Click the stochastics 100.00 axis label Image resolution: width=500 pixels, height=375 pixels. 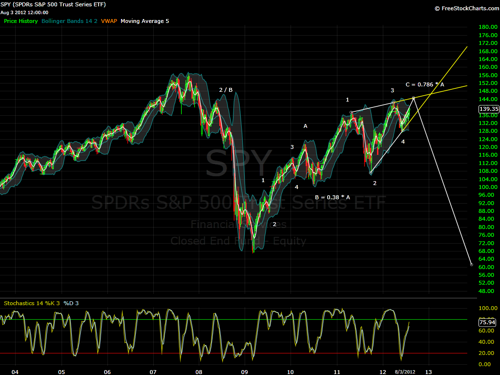click(x=488, y=309)
